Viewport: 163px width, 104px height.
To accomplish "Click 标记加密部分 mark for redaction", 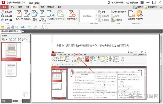I will (x=118, y=12).
